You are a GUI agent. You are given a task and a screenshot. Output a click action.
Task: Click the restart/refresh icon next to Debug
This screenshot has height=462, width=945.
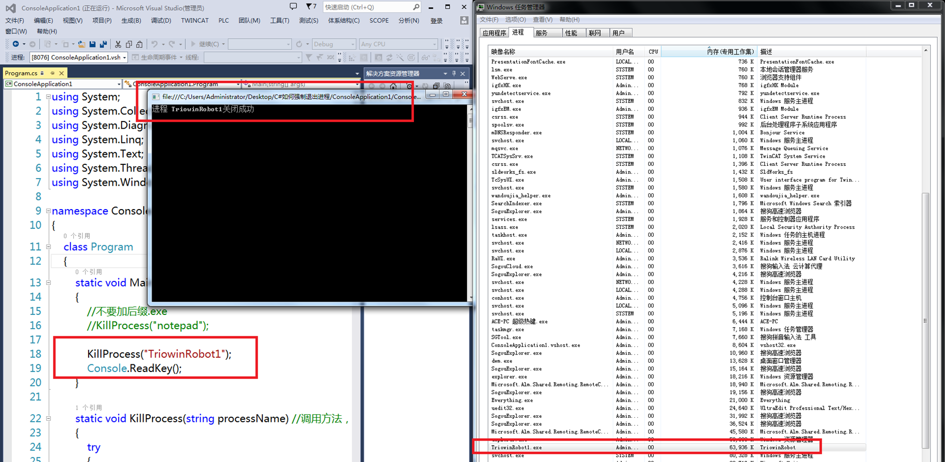pyautogui.click(x=299, y=44)
